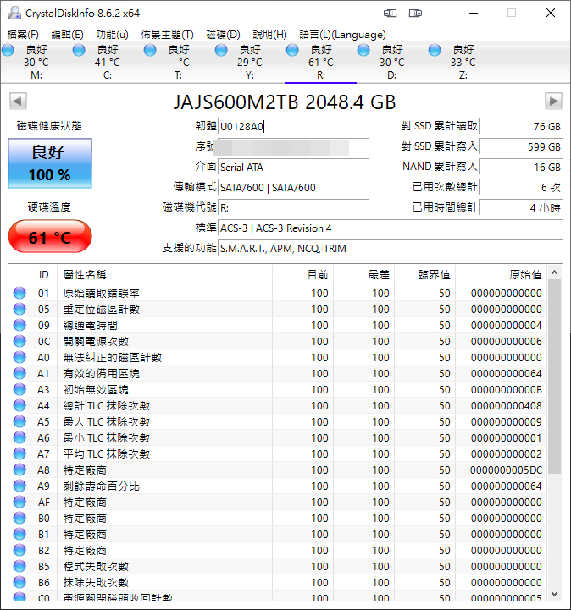Select disk C: tab at 41 °C
The height and width of the screenshot is (610, 571).
tap(108, 63)
